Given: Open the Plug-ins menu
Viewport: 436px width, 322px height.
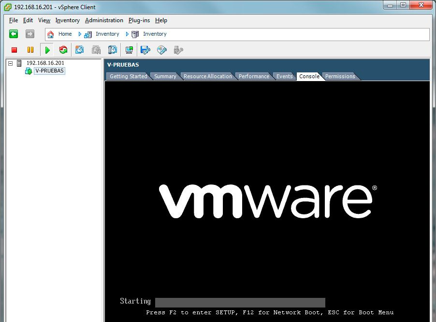Looking at the screenshot, I should pyautogui.click(x=139, y=20).
